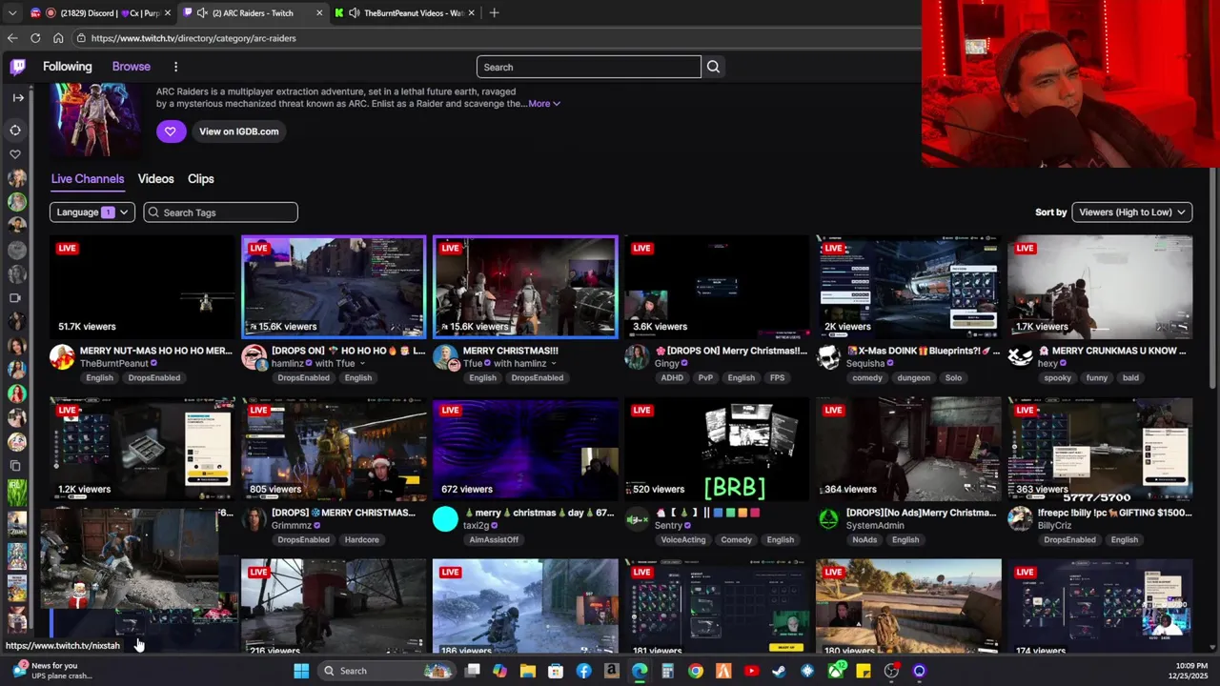Open the Browse page
The height and width of the screenshot is (686, 1220).
coord(131,67)
